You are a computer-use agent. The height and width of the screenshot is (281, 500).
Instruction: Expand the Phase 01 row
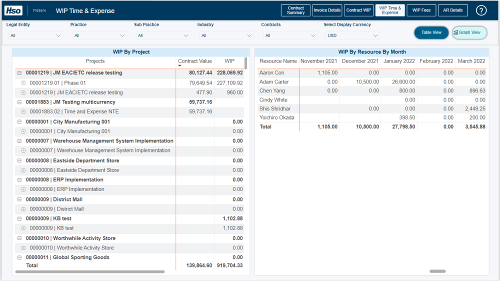point(23,83)
